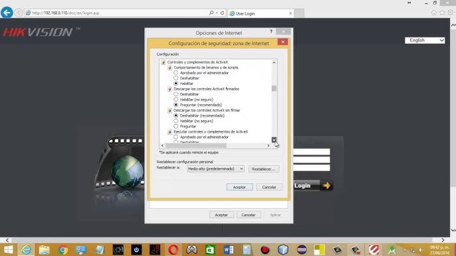Viewport: 456px width, 256px height.
Task: Open the Eclipse sphere taskbar icon
Action: 302,249
